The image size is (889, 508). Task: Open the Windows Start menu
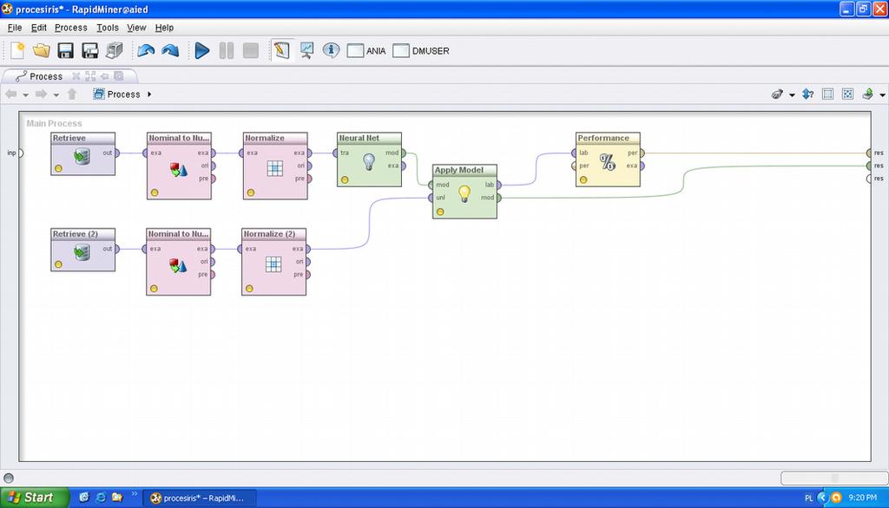[34, 498]
